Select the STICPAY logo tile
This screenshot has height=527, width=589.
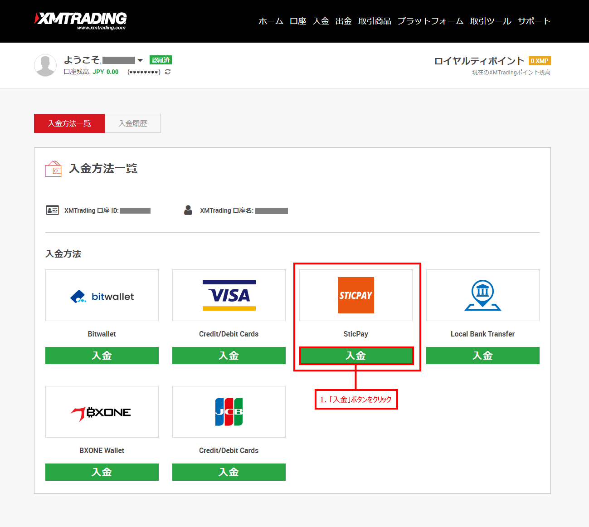[x=356, y=295]
